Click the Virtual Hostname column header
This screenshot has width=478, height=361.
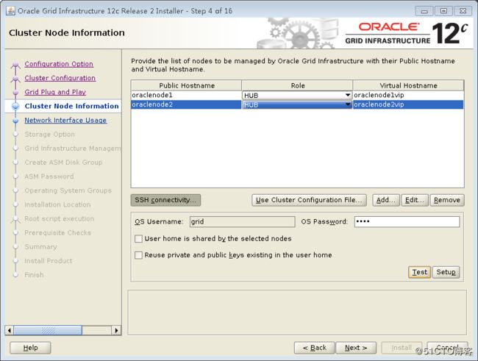408,85
